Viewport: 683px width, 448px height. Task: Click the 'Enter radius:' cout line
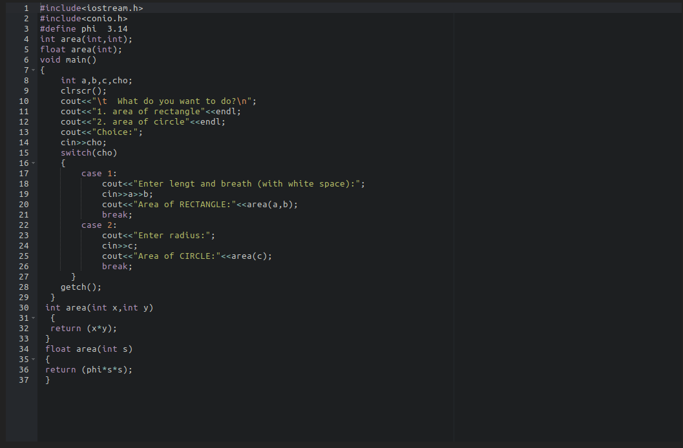(x=158, y=236)
